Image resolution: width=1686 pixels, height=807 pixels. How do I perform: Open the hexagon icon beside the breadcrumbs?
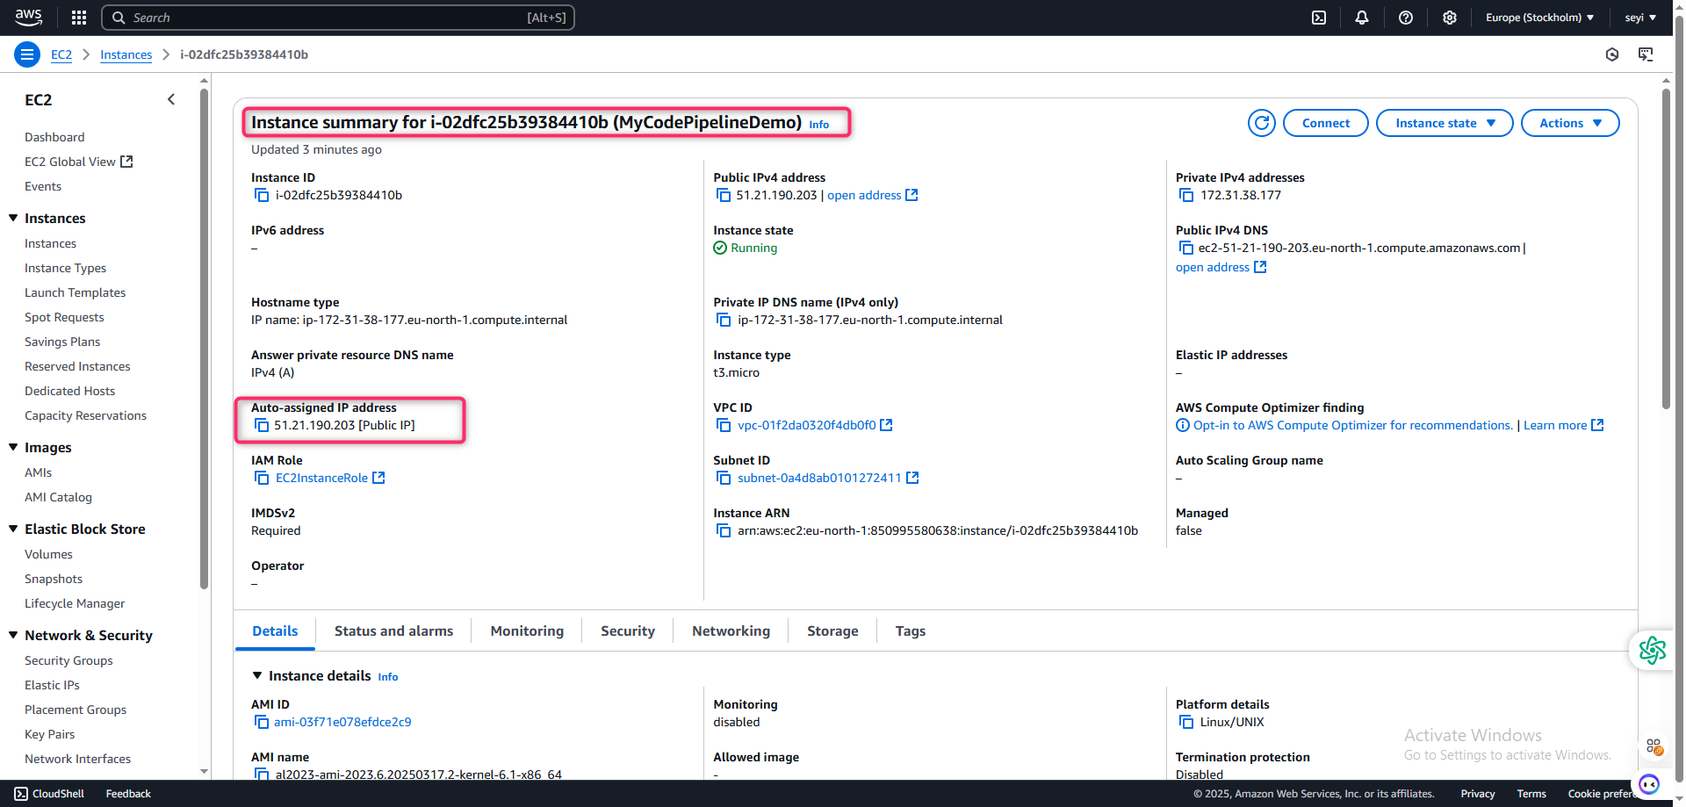click(1612, 54)
